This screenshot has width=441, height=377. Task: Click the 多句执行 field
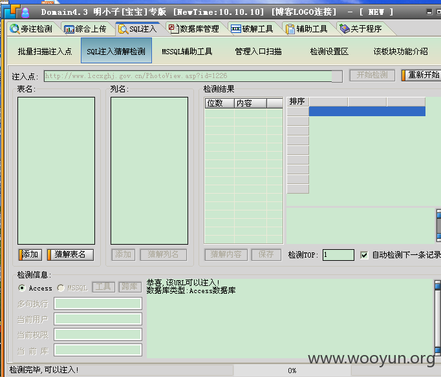(x=98, y=304)
